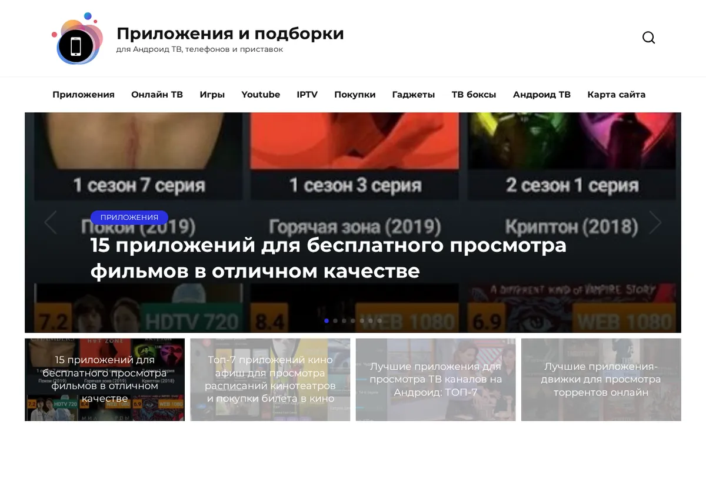Viewport: 706px width, 496px height.
Task: Open Карта сайта link
Action: click(x=616, y=95)
